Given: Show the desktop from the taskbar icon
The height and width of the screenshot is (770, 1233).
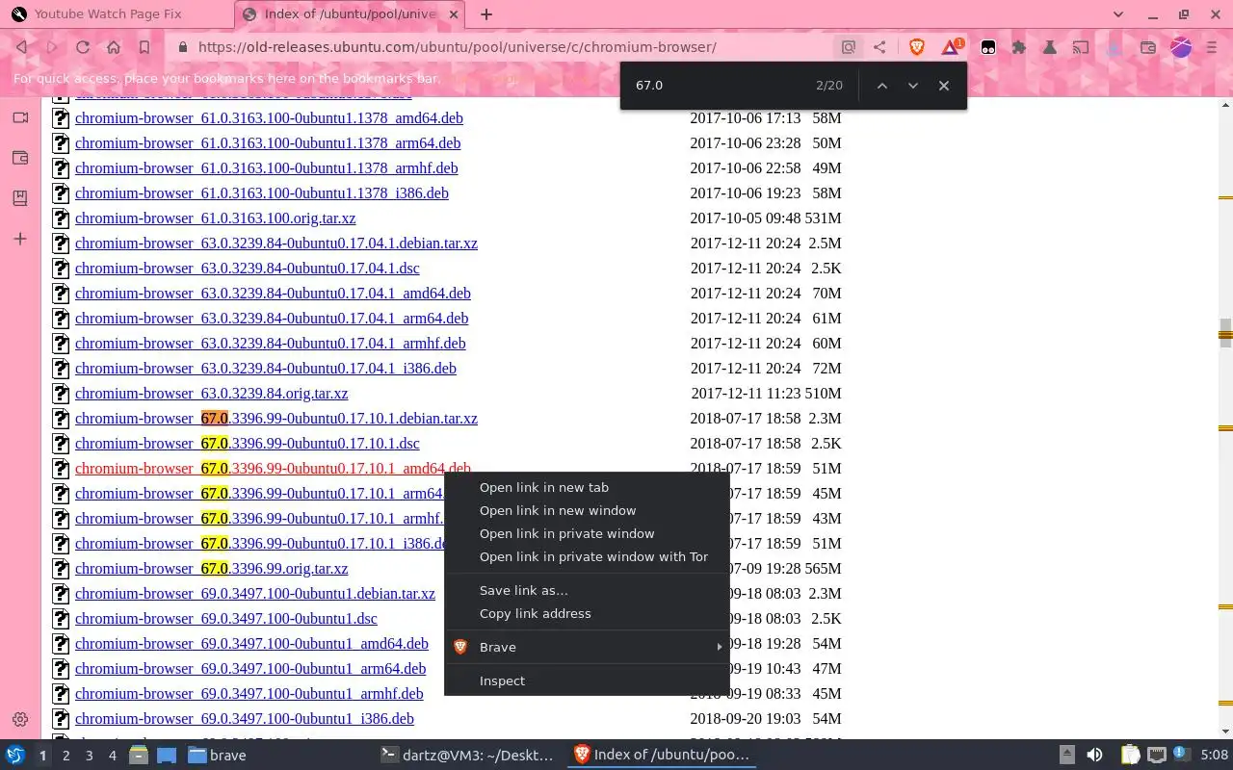Looking at the screenshot, I should pos(166,756).
